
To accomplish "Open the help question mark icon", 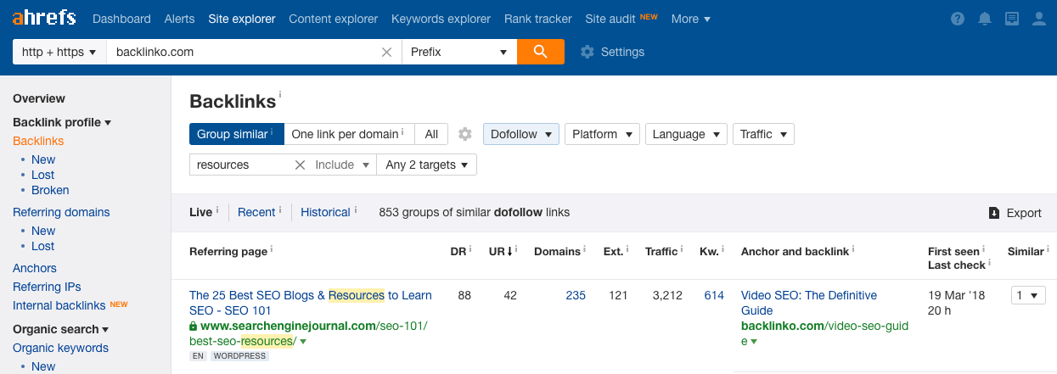I will (958, 19).
